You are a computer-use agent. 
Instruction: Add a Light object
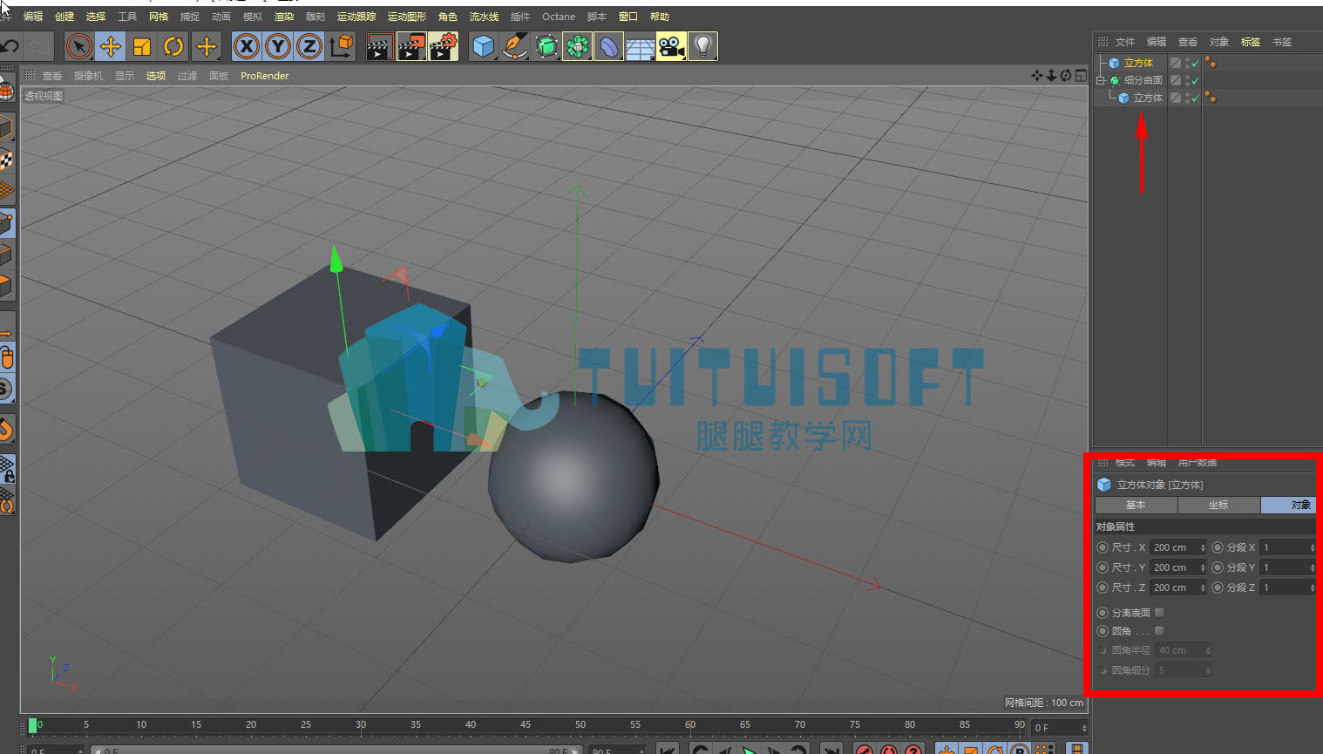pos(703,46)
